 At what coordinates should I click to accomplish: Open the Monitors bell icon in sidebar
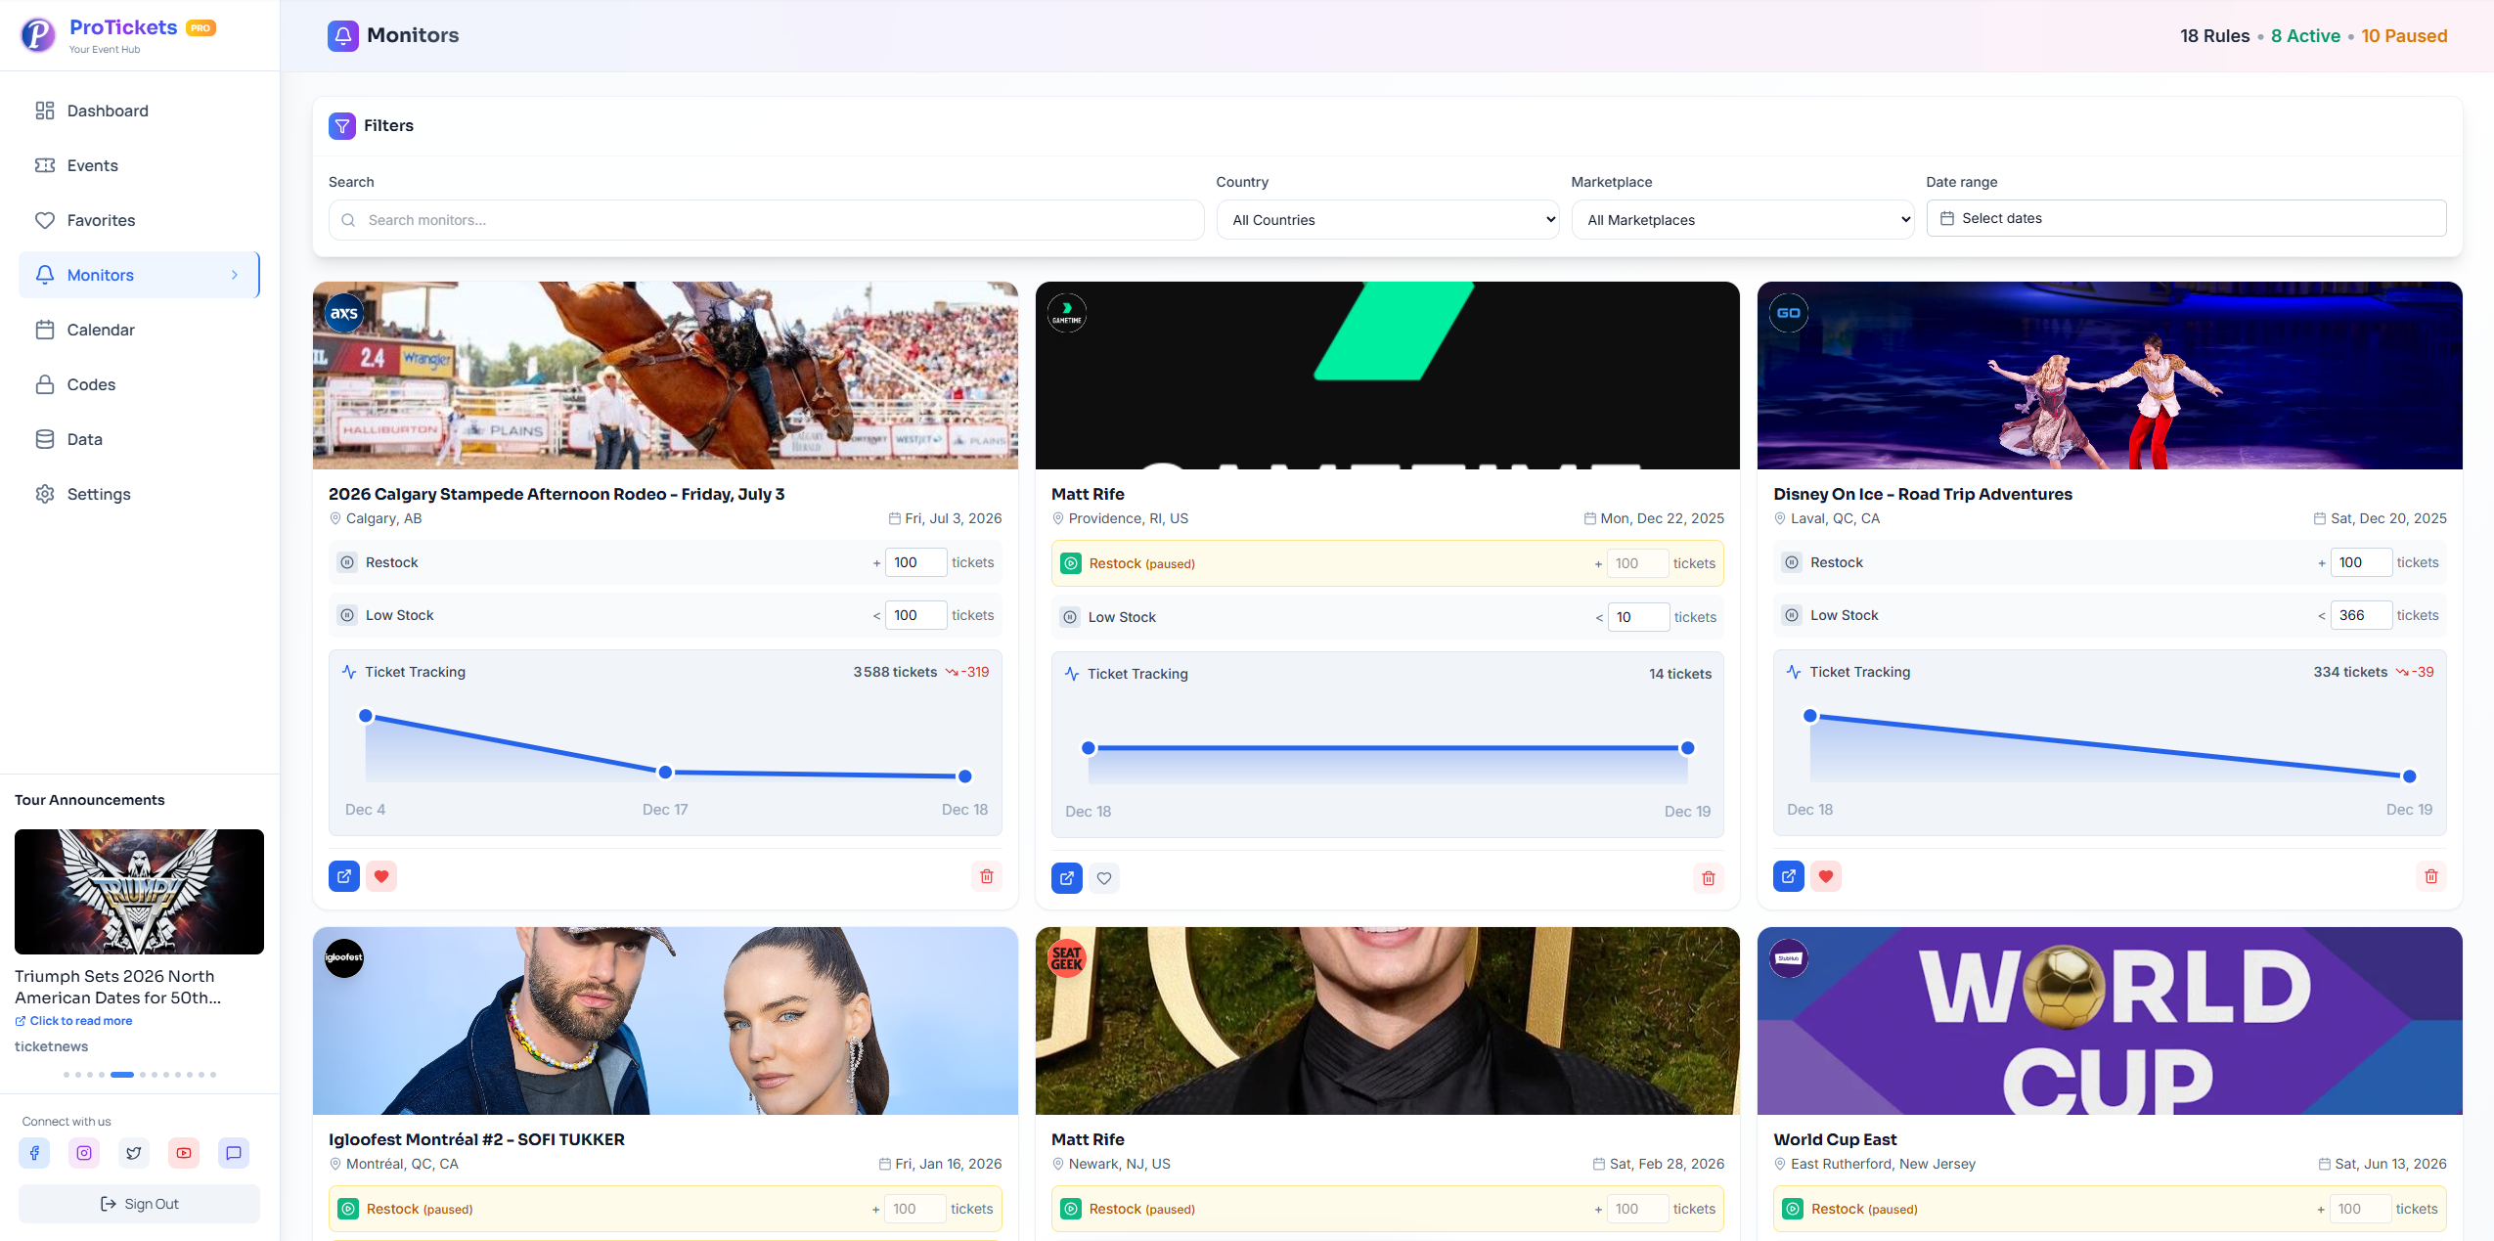click(46, 275)
